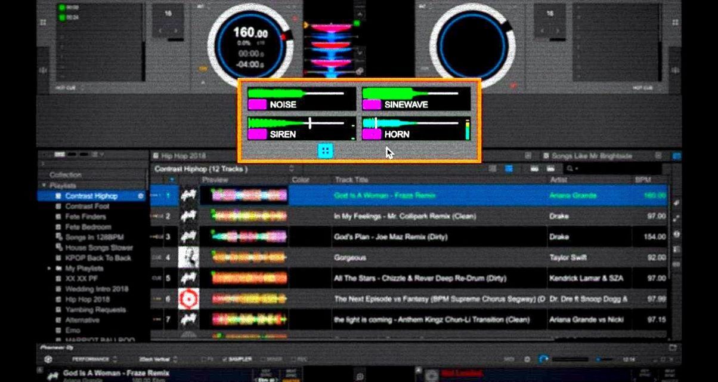Open the Songs Like Mr Brightside tab

click(x=586, y=156)
